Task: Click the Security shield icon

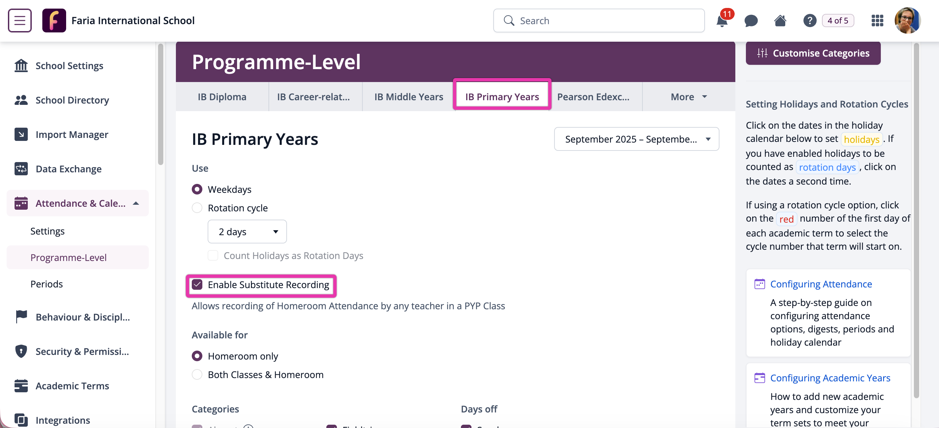Action: coord(21,351)
